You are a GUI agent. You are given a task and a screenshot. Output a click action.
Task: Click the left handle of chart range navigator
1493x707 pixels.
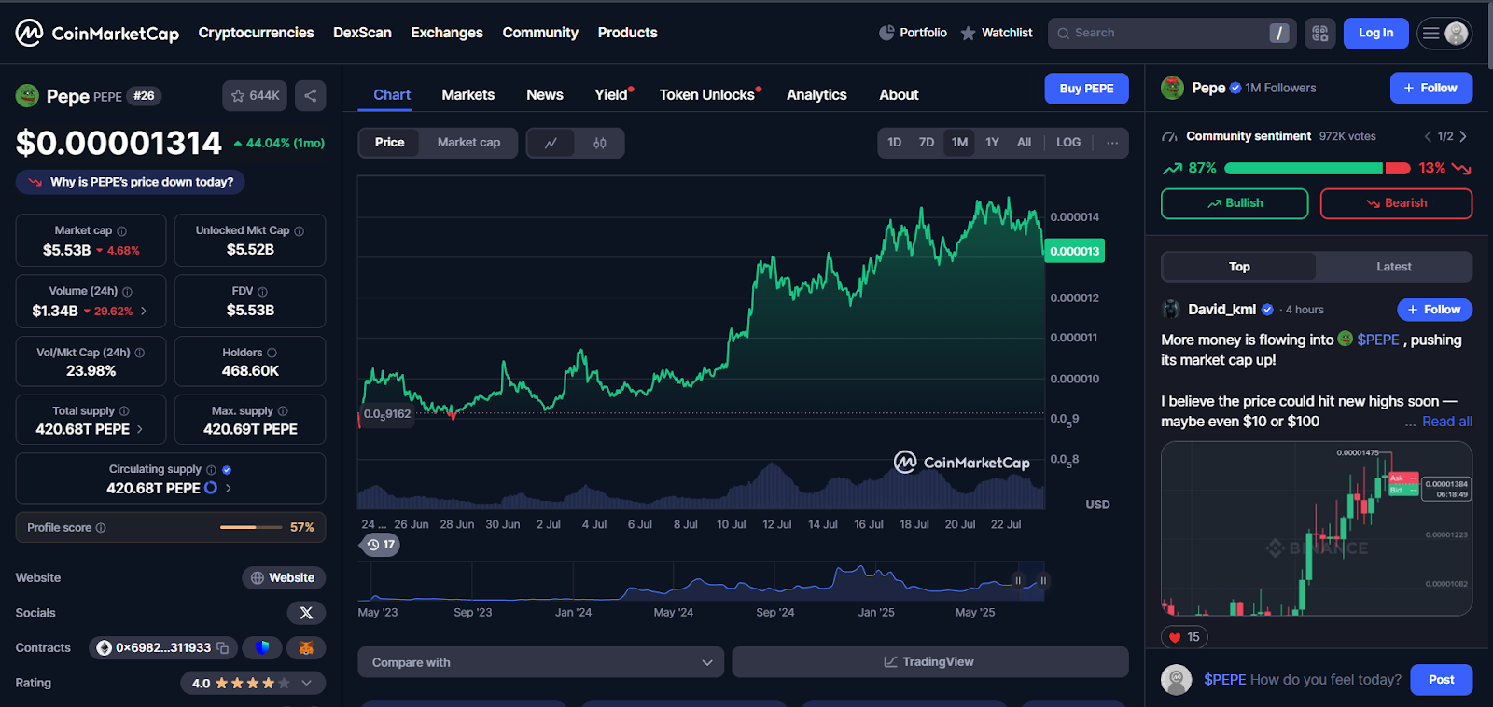[x=1018, y=581]
